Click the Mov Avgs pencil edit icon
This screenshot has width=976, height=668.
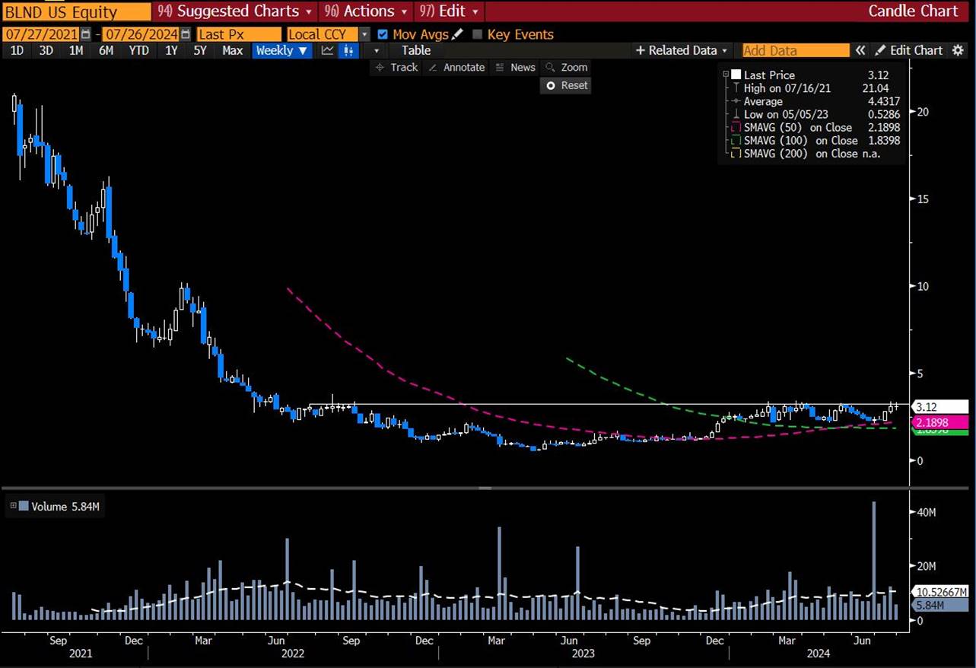click(x=456, y=34)
